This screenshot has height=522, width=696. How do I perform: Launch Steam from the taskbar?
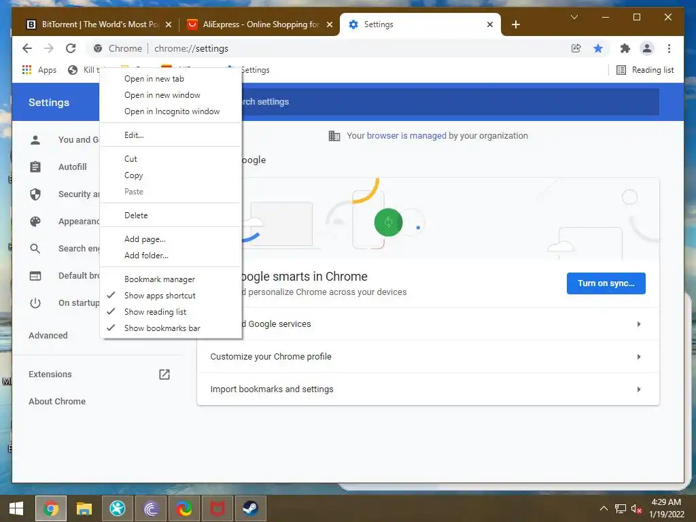(x=251, y=508)
